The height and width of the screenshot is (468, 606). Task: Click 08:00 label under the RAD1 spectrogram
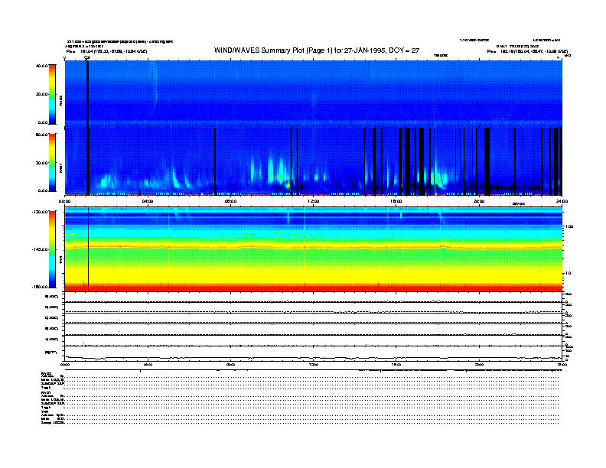coord(230,201)
